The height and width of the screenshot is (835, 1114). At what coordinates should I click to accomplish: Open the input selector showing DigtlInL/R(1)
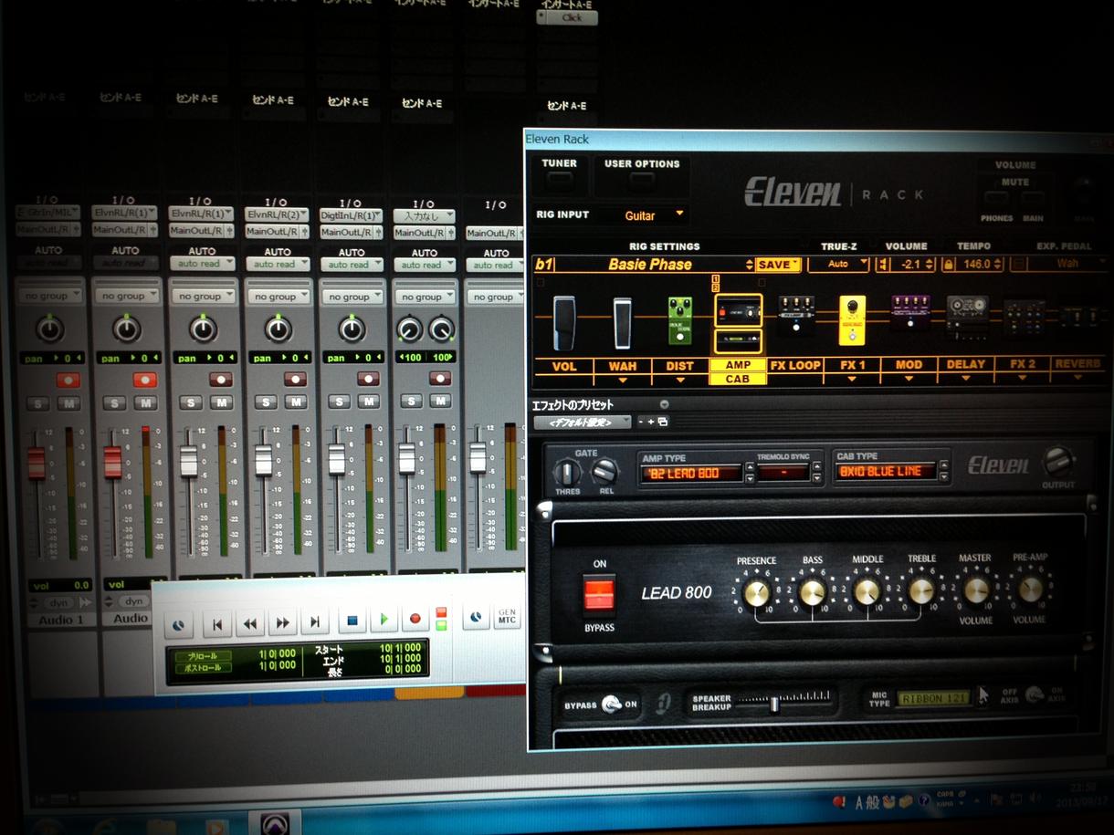(x=352, y=215)
